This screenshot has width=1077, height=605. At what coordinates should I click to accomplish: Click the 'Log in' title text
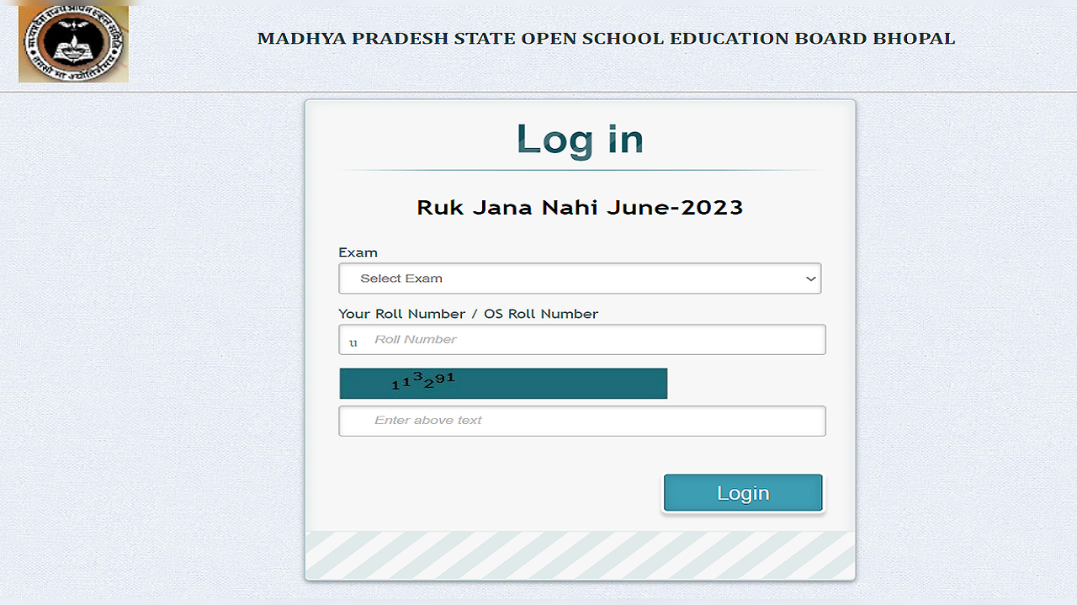pyautogui.click(x=580, y=139)
